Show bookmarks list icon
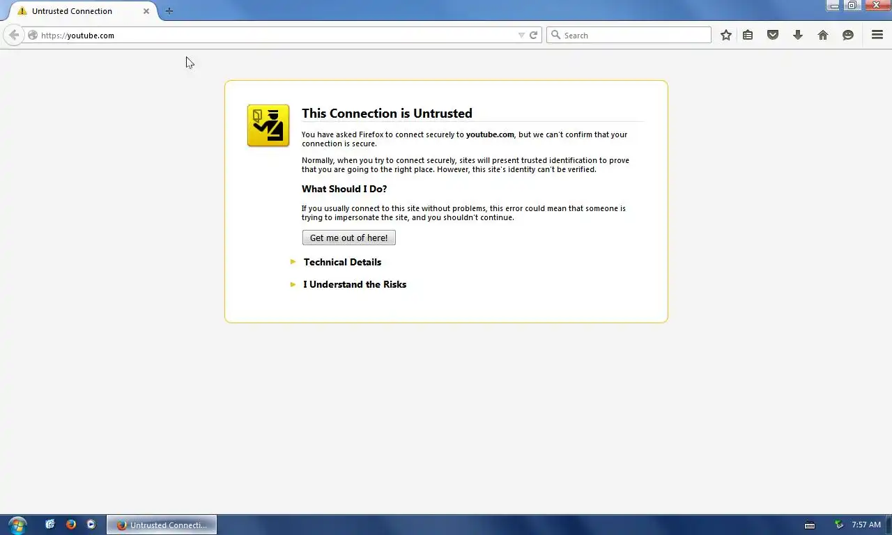892x535 pixels. click(748, 35)
